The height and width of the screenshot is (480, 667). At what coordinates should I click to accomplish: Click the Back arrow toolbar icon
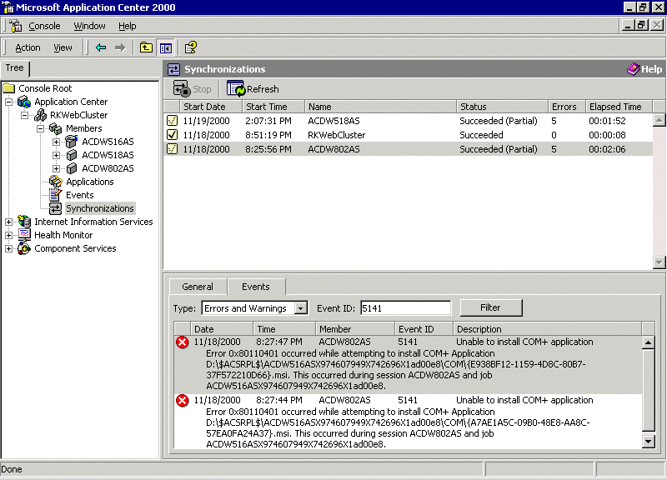point(101,47)
